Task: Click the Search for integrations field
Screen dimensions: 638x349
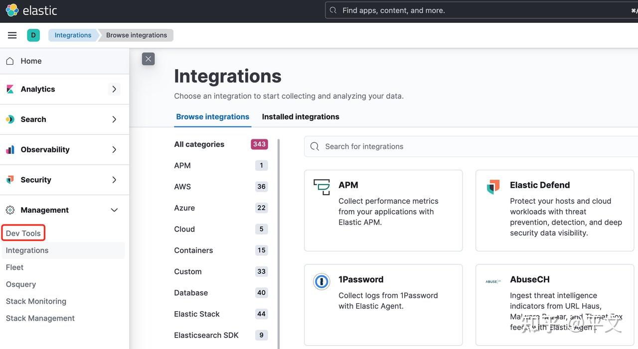Action: pos(469,146)
